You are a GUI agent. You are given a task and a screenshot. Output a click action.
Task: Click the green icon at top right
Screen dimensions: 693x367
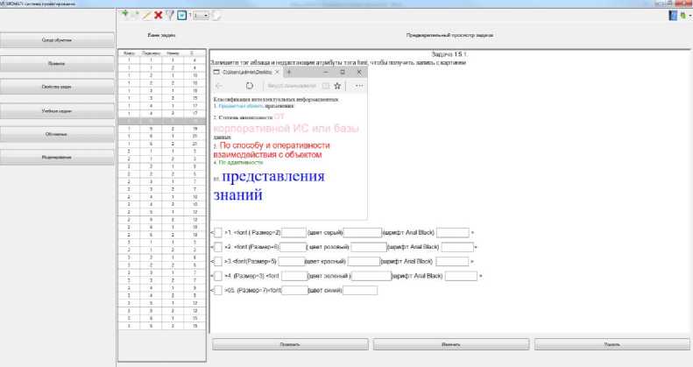tap(682, 16)
